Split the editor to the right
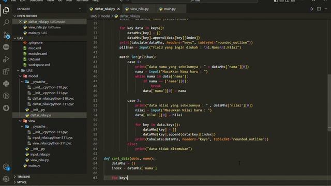The height and width of the screenshot is (186, 331). click(319, 9)
